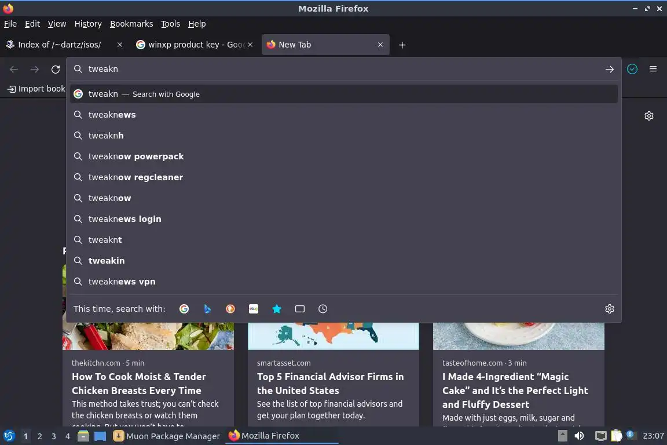Open the View menu
The image size is (667, 445).
[x=57, y=24]
